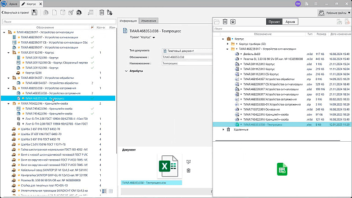Select ТИАЯ.468353.038 - Техпроцесс xlsx file row

coord(282,125)
